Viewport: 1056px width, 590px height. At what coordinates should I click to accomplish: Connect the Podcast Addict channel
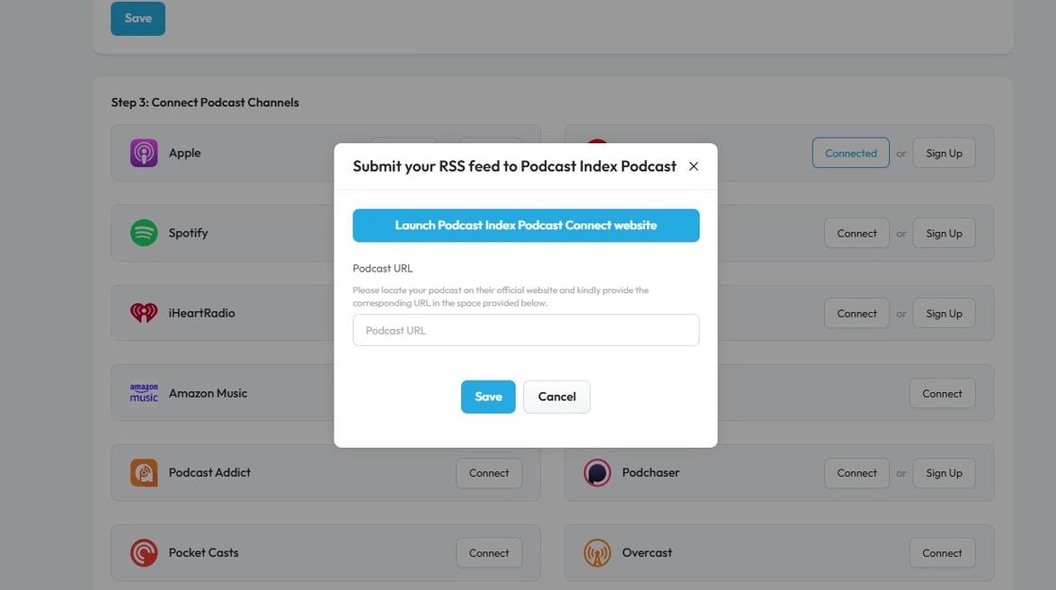489,473
